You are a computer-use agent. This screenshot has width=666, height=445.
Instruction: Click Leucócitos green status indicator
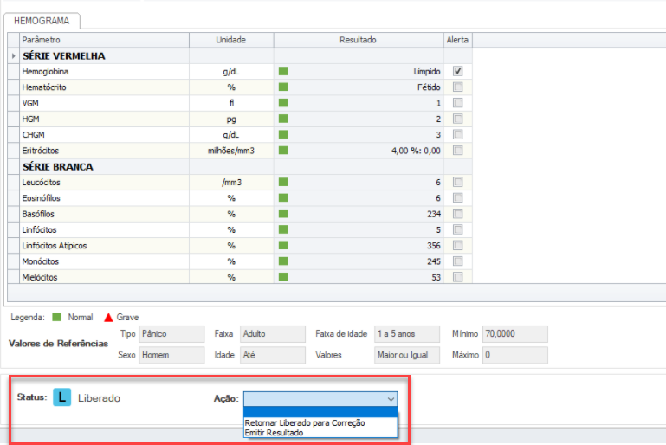point(283,182)
